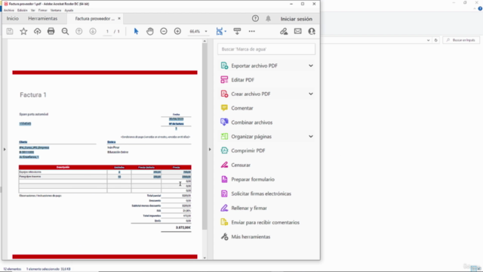
Task: Add the file to starred with the star icon
Action: (23, 31)
